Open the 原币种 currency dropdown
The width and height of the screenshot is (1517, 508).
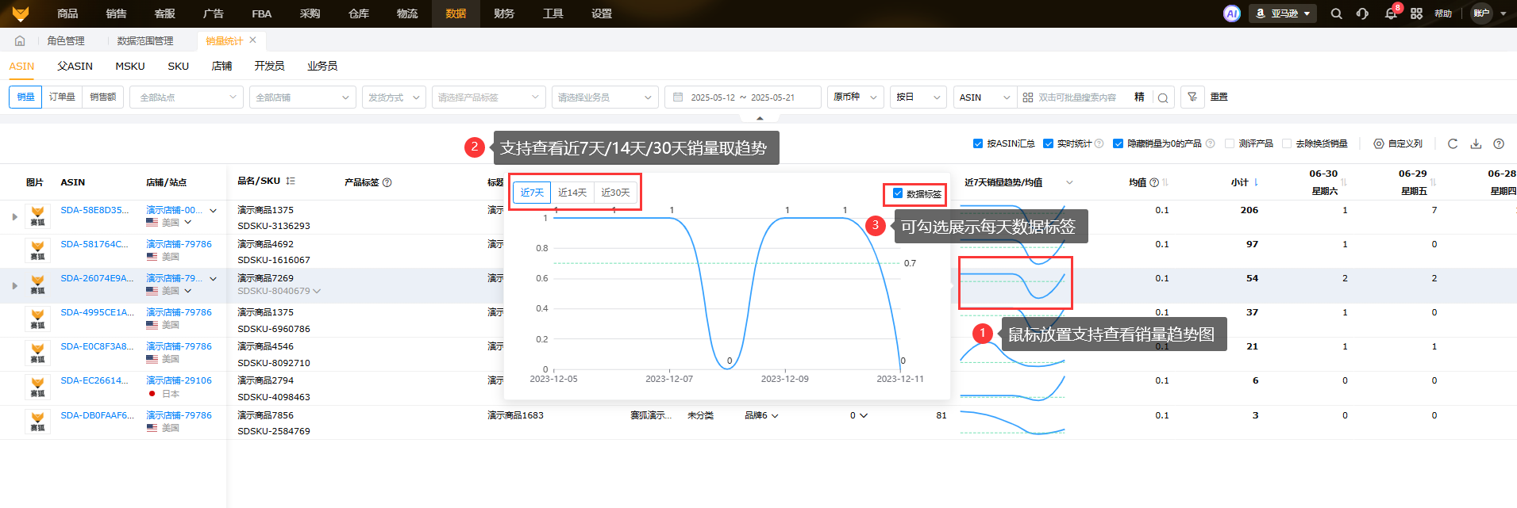[x=856, y=97]
